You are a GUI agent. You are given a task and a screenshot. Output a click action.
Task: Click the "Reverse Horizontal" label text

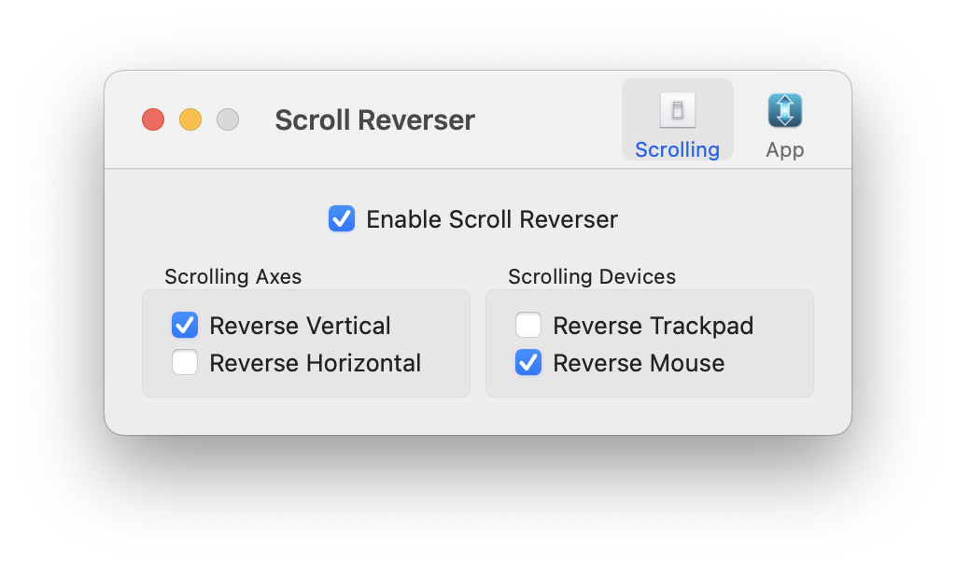tap(315, 363)
